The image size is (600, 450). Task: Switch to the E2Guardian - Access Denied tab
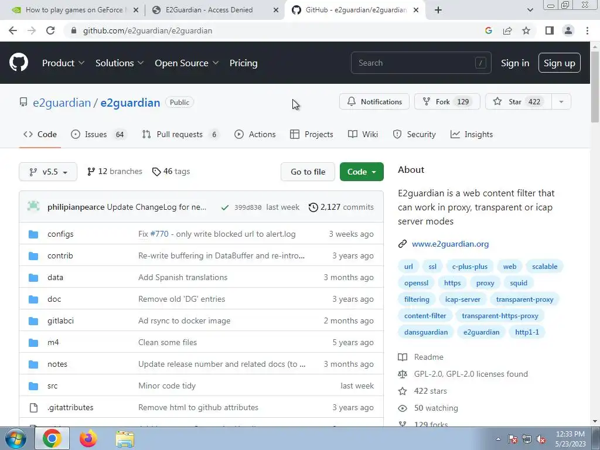coord(209,10)
